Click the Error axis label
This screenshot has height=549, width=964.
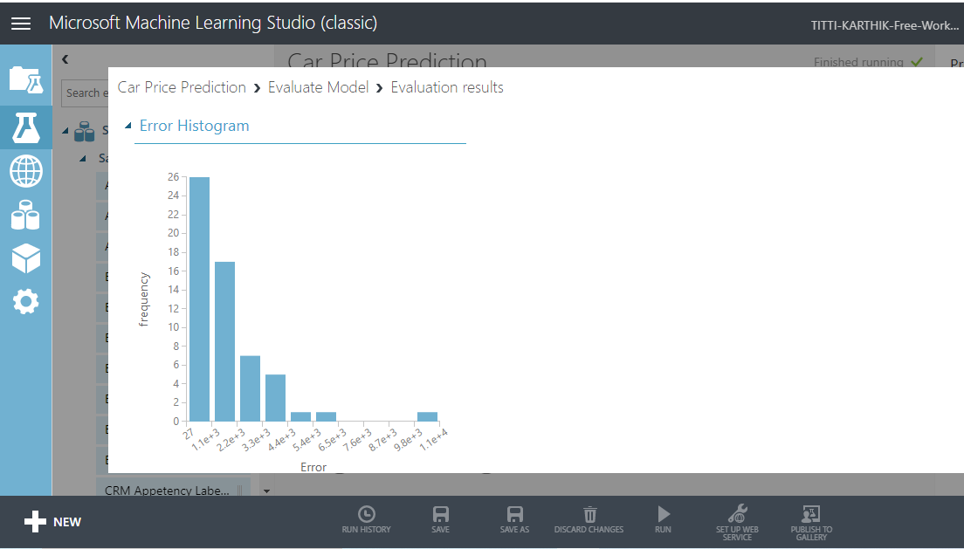coord(313,467)
